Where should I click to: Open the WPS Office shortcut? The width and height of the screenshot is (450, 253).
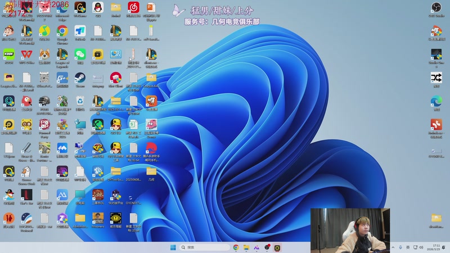tap(26, 54)
